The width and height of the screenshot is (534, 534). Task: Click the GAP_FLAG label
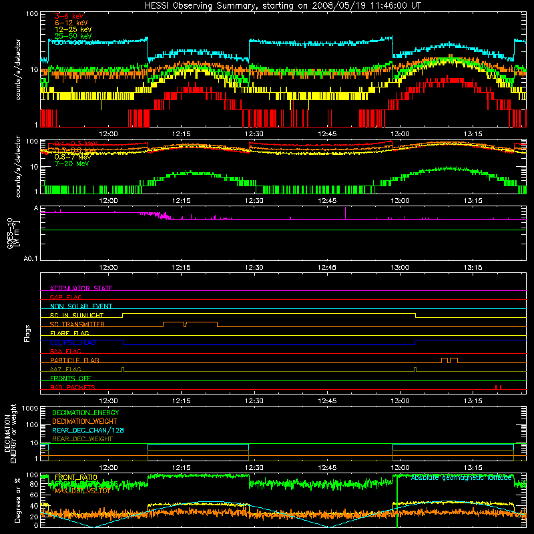[x=65, y=297]
